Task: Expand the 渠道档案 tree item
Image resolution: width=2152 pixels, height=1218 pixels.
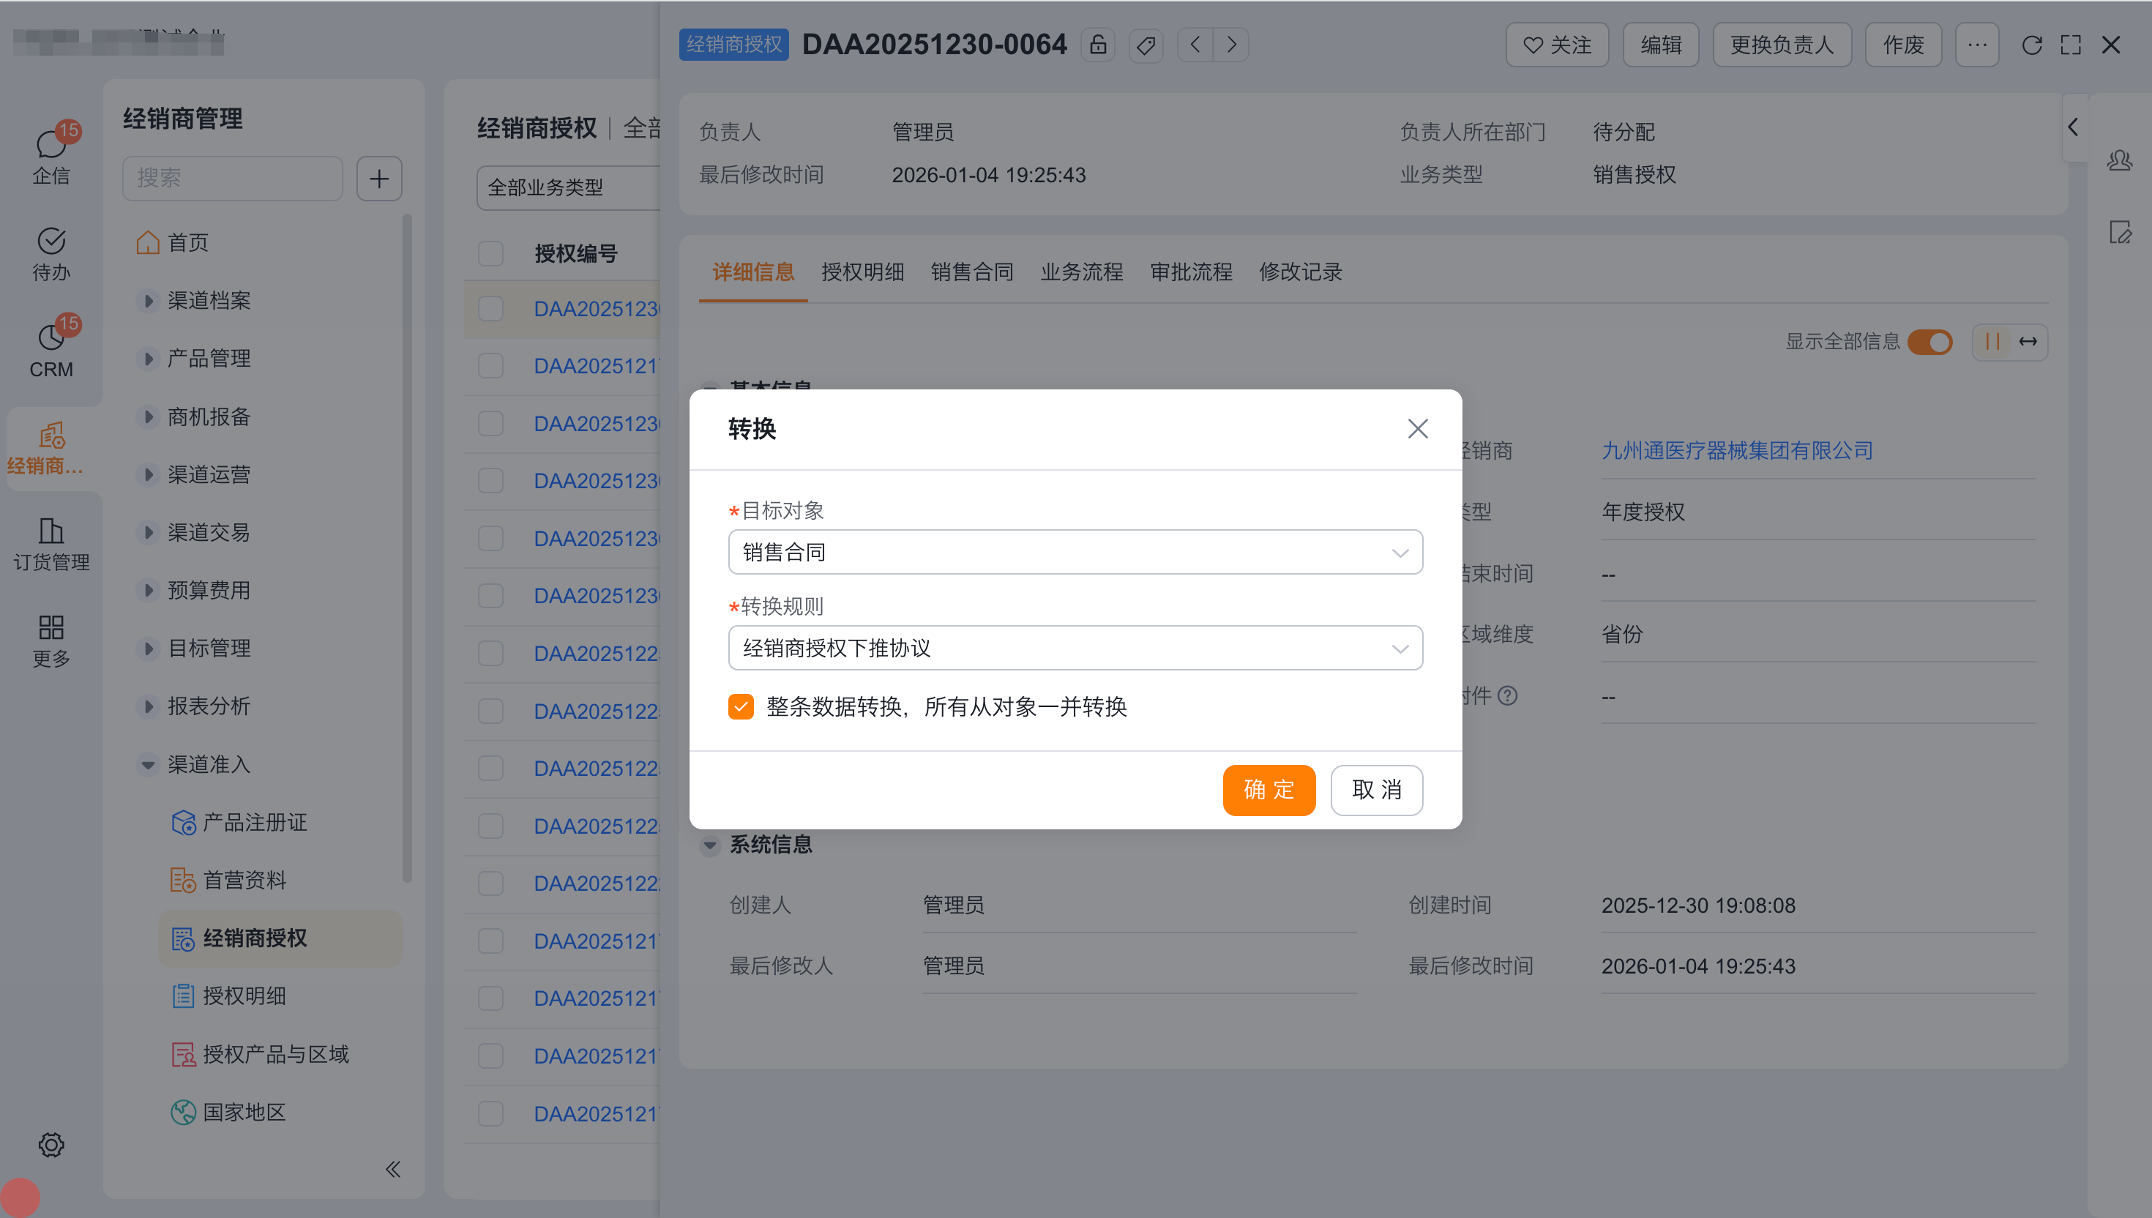Action: (148, 300)
